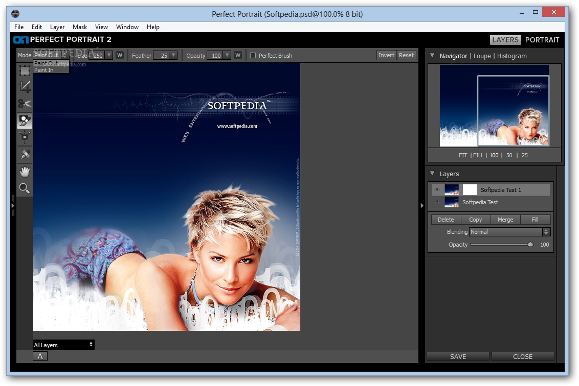
Task: Select the Crop tool
Action: pyautogui.click(x=25, y=87)
